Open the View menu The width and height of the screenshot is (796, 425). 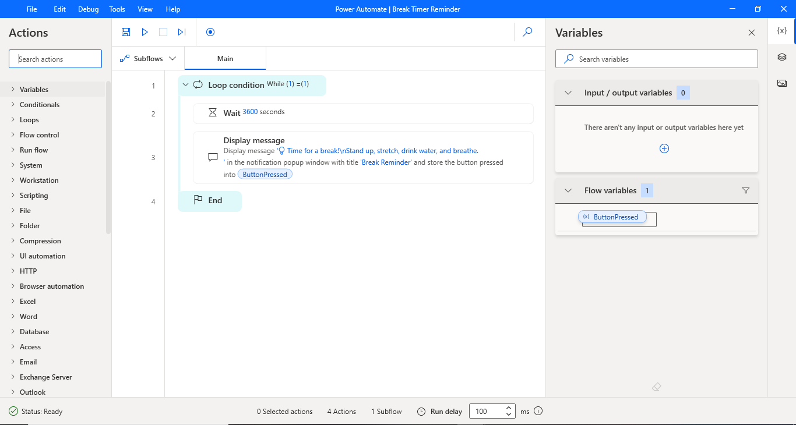[145, 9]
